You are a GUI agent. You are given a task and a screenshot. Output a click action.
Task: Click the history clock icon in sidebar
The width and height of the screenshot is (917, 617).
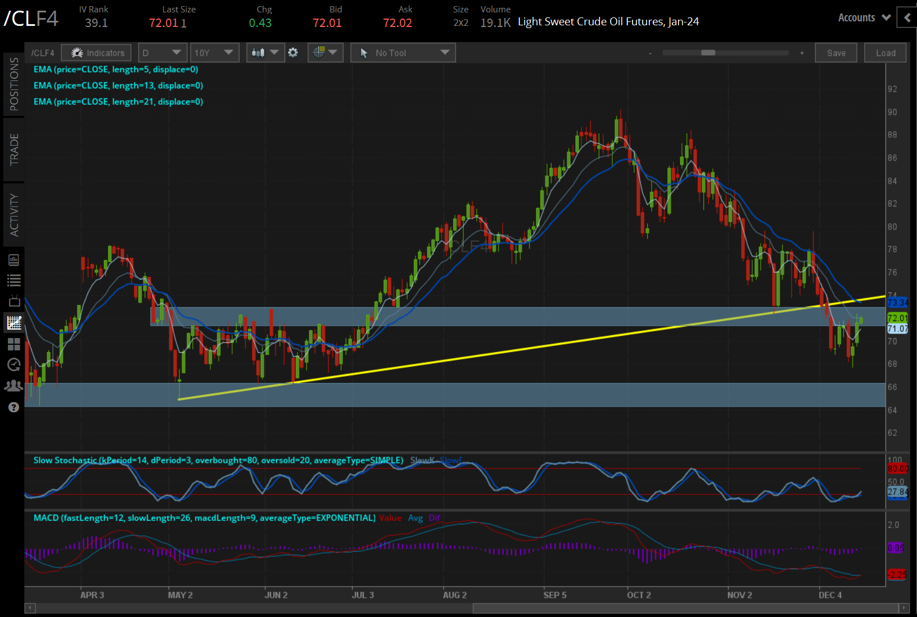[x=14, y=364]
